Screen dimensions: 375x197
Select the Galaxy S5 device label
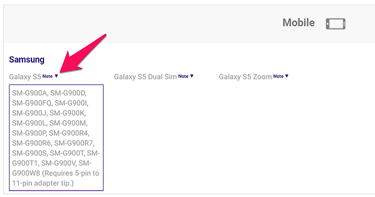tap(25, 76)
